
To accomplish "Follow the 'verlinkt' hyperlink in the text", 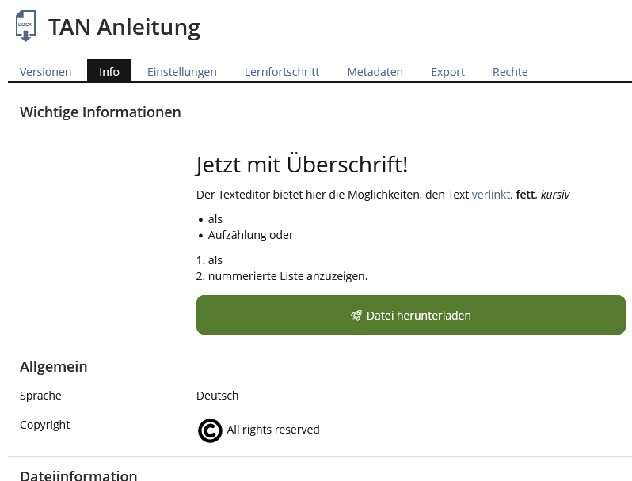I will [x=491, y=194].
